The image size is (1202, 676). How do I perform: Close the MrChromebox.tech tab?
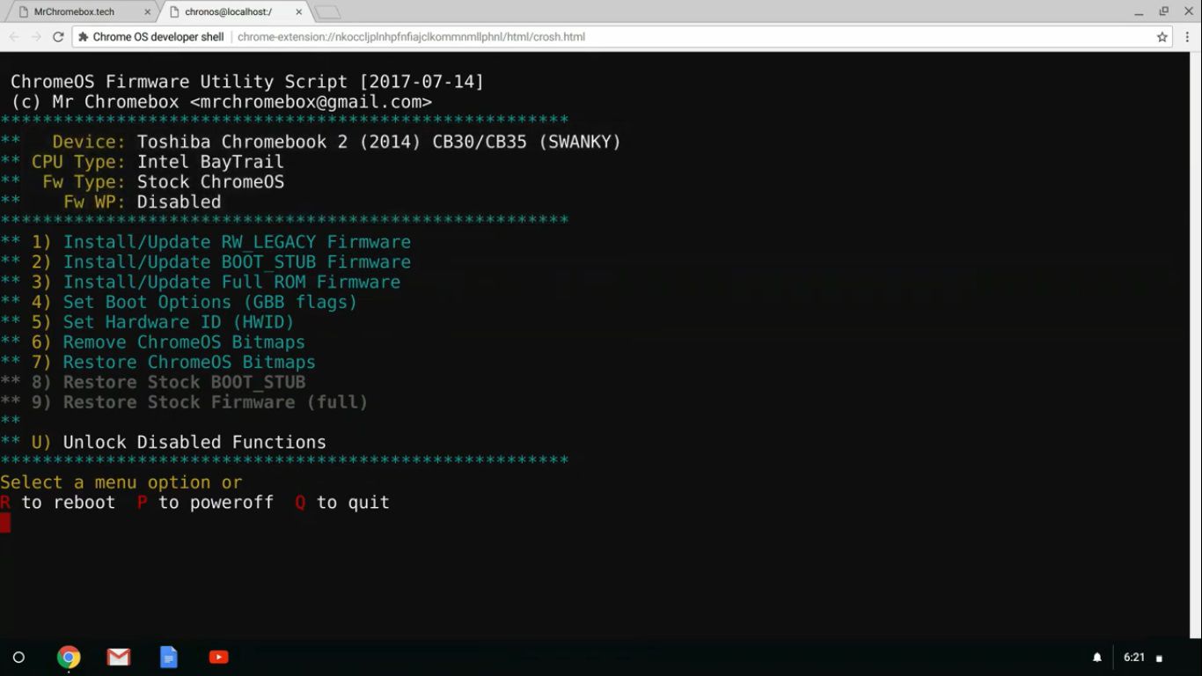tap(146, 12)
